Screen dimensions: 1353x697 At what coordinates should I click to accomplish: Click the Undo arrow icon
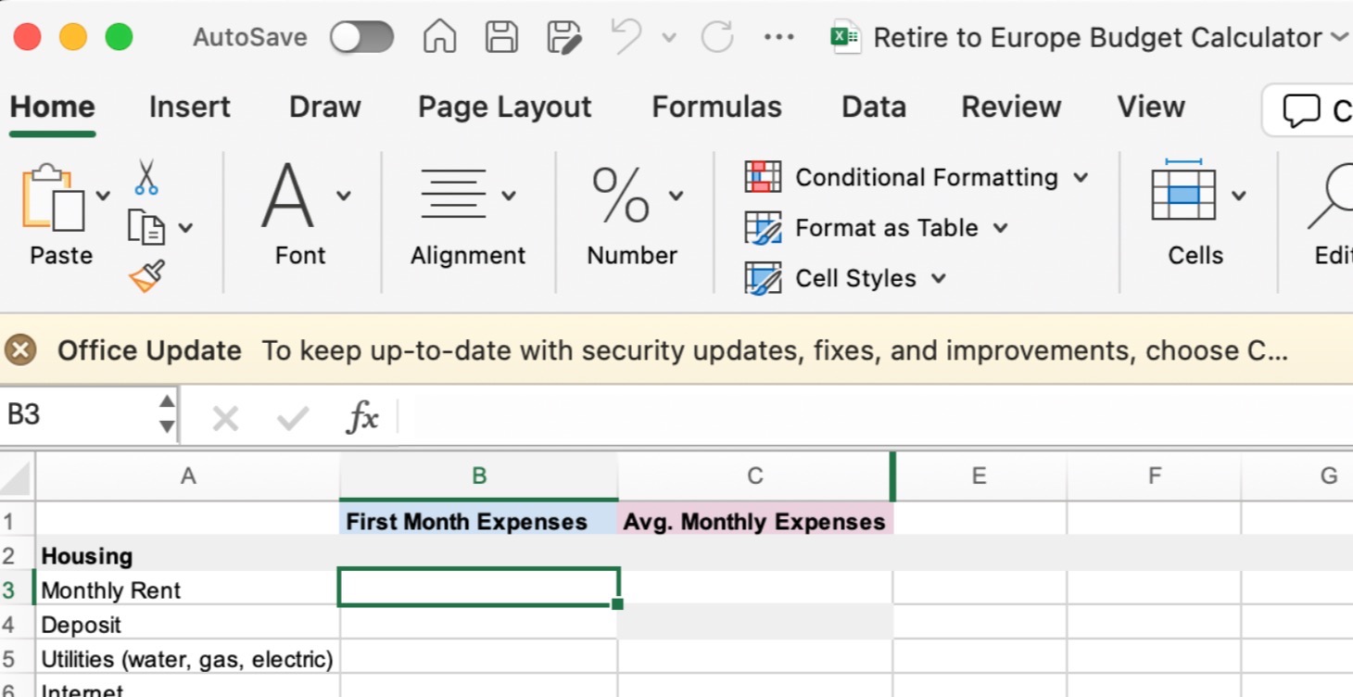tap(626, 37)
